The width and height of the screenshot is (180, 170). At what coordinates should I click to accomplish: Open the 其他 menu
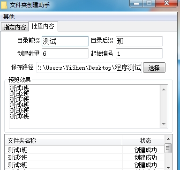coord(9,17)
